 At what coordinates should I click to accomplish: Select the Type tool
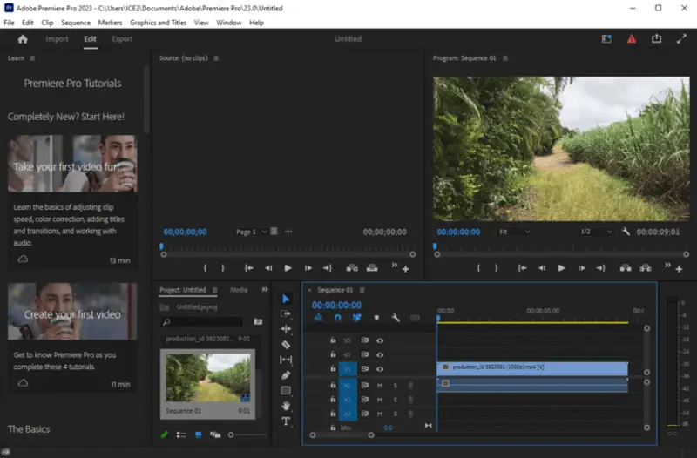click(x=286, y=421)
